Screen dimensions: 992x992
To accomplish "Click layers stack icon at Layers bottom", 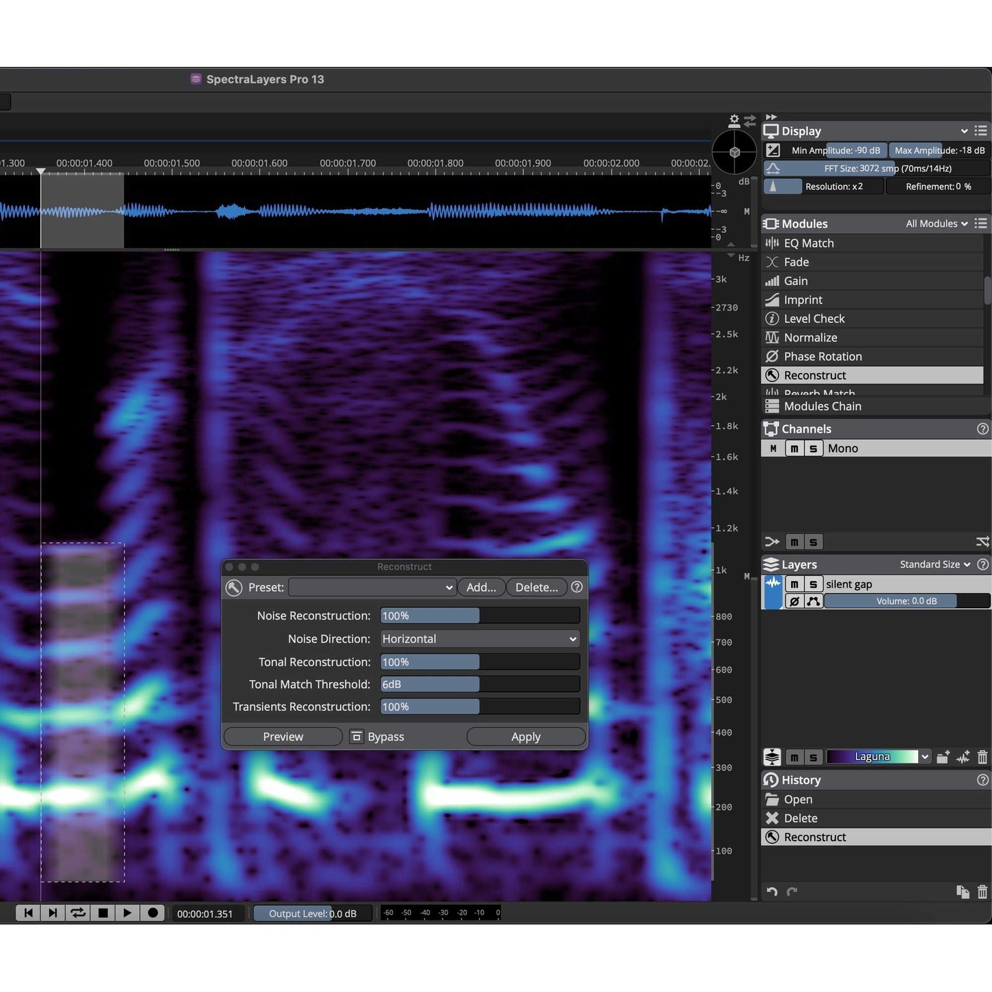I will (772, 757).
